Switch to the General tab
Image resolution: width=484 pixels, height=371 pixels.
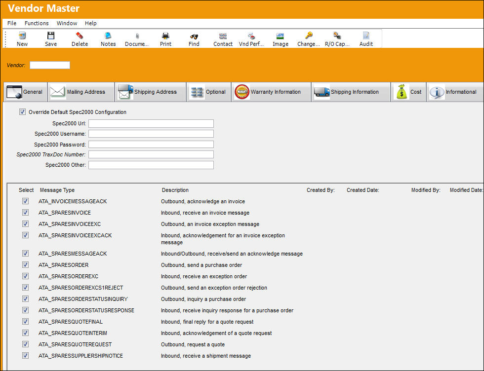[25, 92]
